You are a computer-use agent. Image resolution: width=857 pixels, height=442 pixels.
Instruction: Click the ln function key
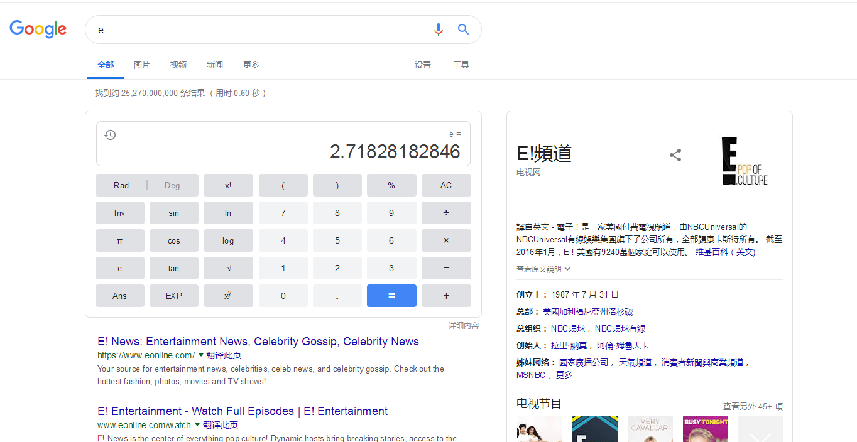[228, 213]
